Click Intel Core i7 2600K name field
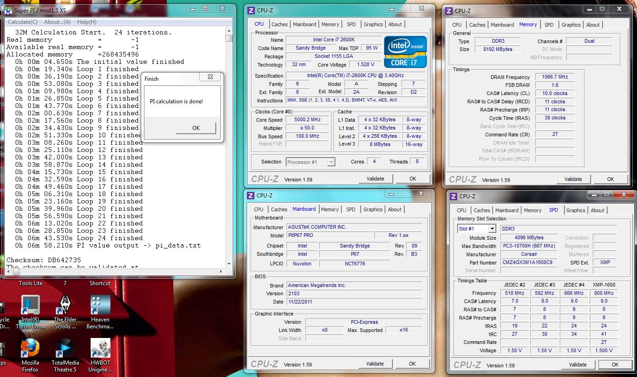This screenshot has width=637, height=377. click(x=333, y=40)
